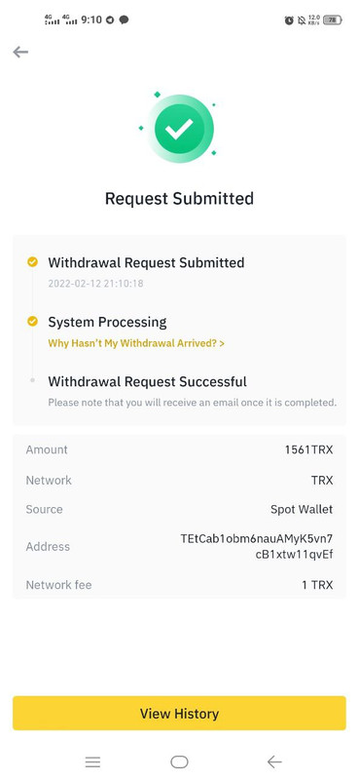359x780 pixels.
Task: Tap the alarm icon in status bar
Action: click(289, 20)
